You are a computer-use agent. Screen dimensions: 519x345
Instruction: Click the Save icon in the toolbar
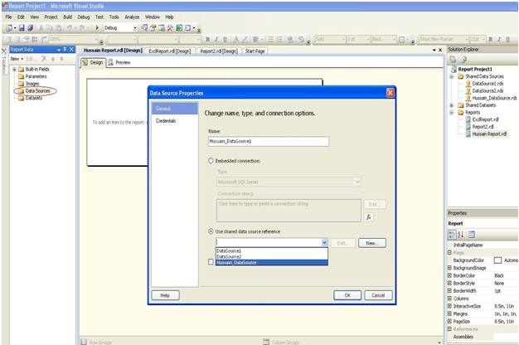tap(22, 28)
